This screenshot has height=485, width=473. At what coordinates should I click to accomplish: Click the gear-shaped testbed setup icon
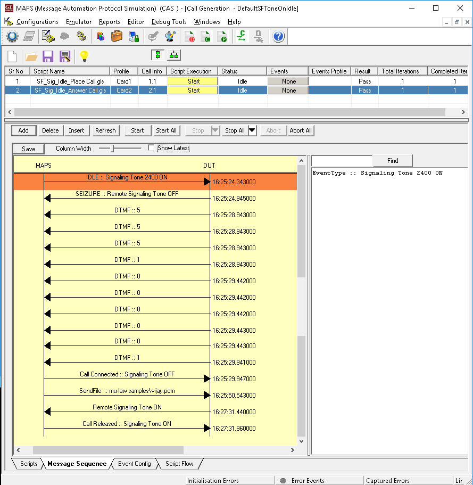(x=12, y=37)
